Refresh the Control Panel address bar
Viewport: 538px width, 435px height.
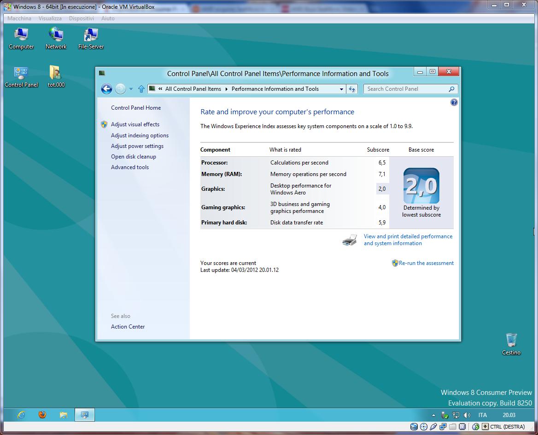coord(352,89)
